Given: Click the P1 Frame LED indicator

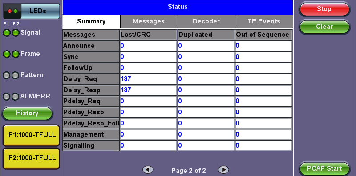Looking at the screenshot, I should (x=7, y=54).
